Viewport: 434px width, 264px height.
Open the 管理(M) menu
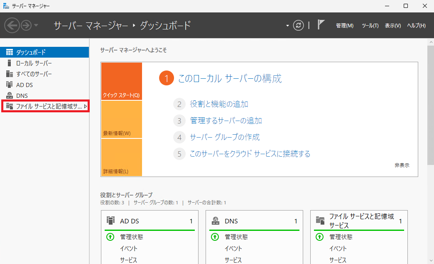tap(345, 26)
